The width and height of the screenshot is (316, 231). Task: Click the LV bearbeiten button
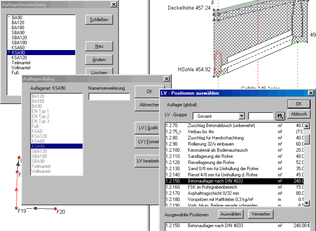point(148,161)
